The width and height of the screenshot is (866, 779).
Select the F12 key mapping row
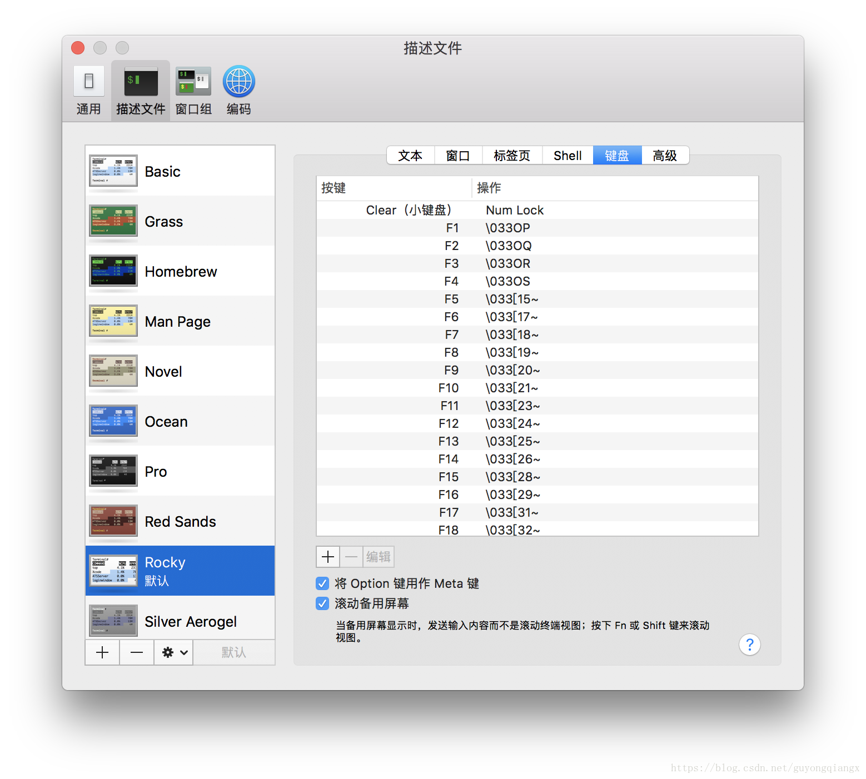[x=537, y=423]
